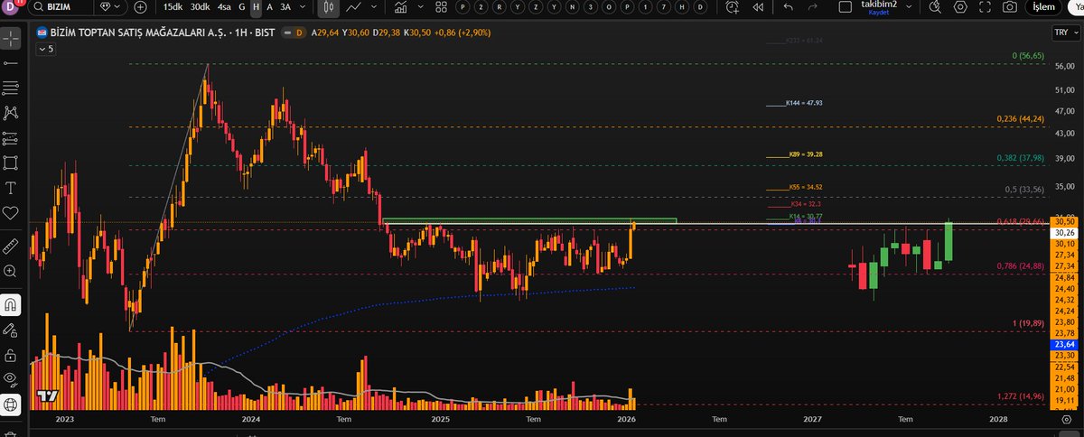Click the H quick-access circle
This screenshot has height=437, width=1084.
(684, 7)
